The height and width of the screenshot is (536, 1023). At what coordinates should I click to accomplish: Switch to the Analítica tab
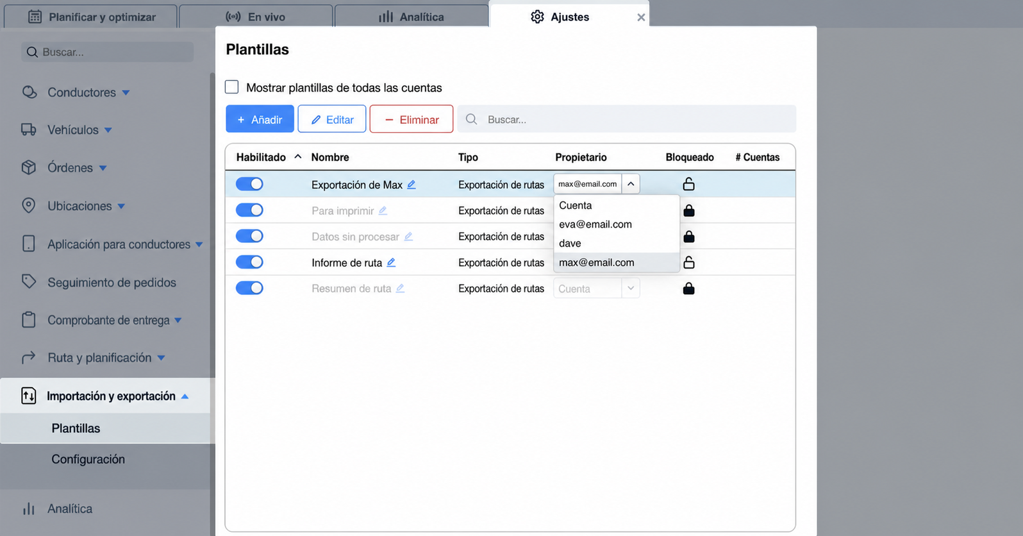pyautogui.click(x=412, y=17)
